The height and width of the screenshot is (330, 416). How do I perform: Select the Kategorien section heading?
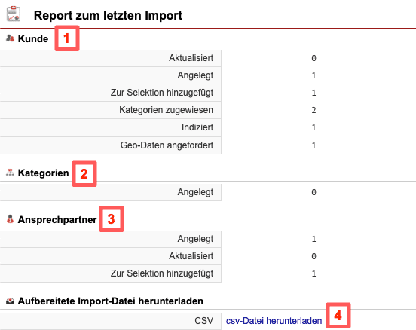click(43, 173)
